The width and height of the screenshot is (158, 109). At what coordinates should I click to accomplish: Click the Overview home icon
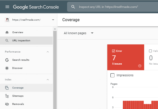(x=7, y=32)
